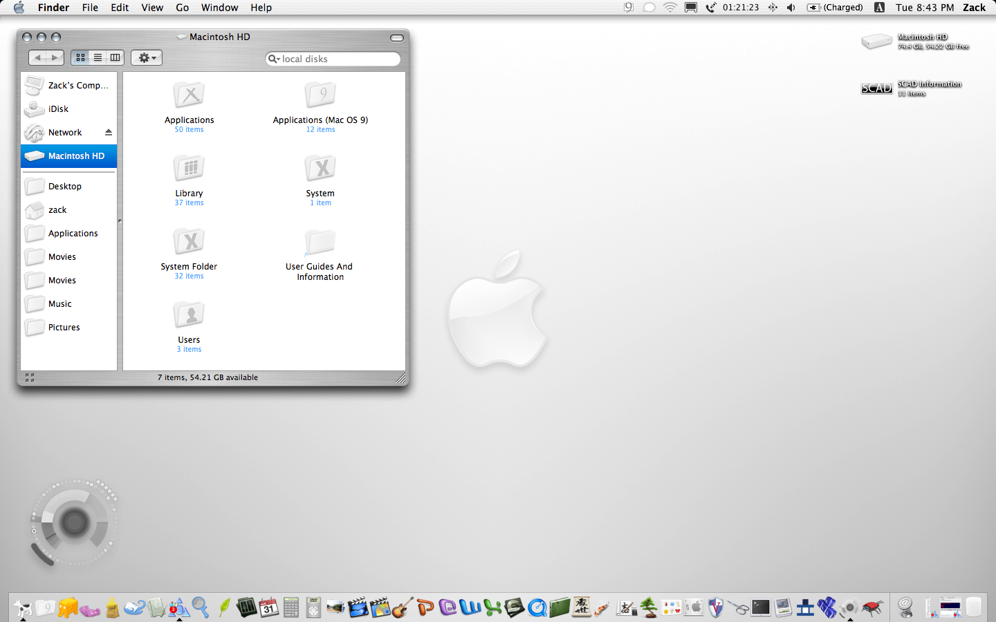
Task: Select iDisk in the sidebar
Action: coord(69,109)
